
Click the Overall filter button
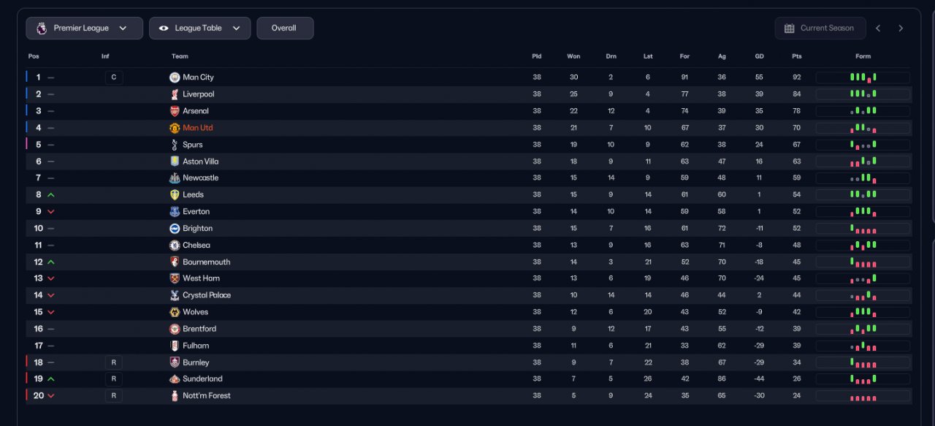284,28
